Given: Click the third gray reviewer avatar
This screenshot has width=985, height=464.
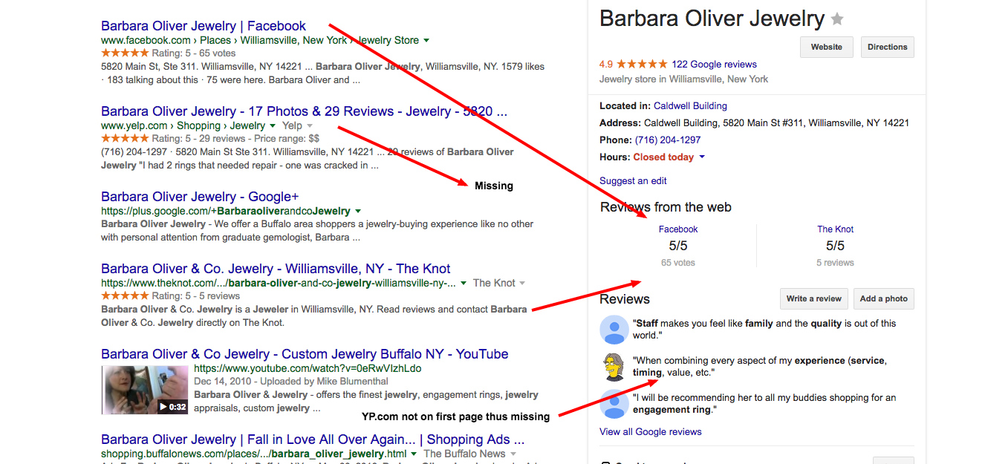Looking at the screenshot, I should click(x=614, y=403).
